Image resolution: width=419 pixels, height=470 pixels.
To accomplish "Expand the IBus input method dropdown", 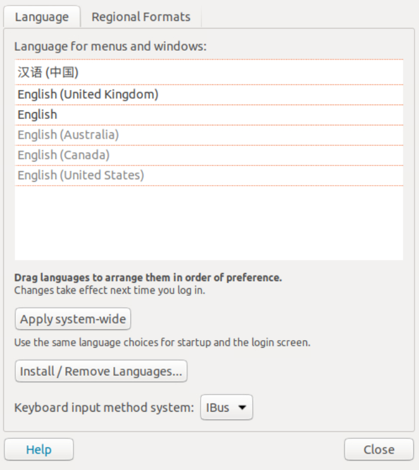I will (226, 408).
